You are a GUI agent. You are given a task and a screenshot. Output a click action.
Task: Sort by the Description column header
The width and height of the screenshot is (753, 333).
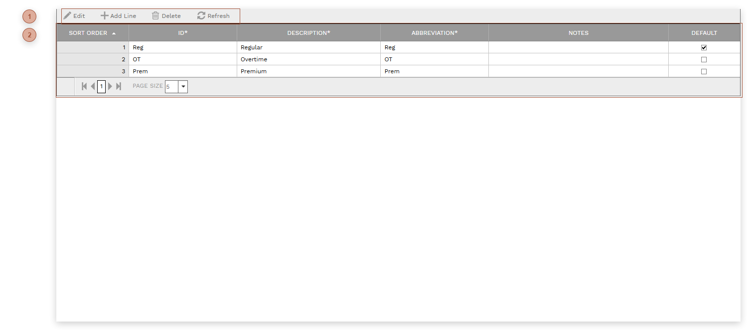click(308, 33)
